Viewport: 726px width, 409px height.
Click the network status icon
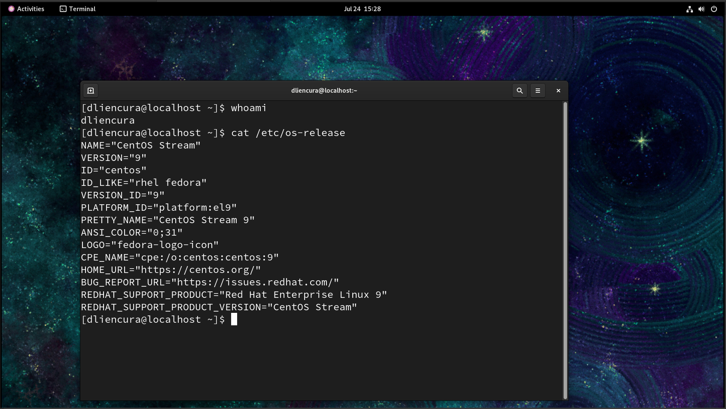(x=689, y=9)
